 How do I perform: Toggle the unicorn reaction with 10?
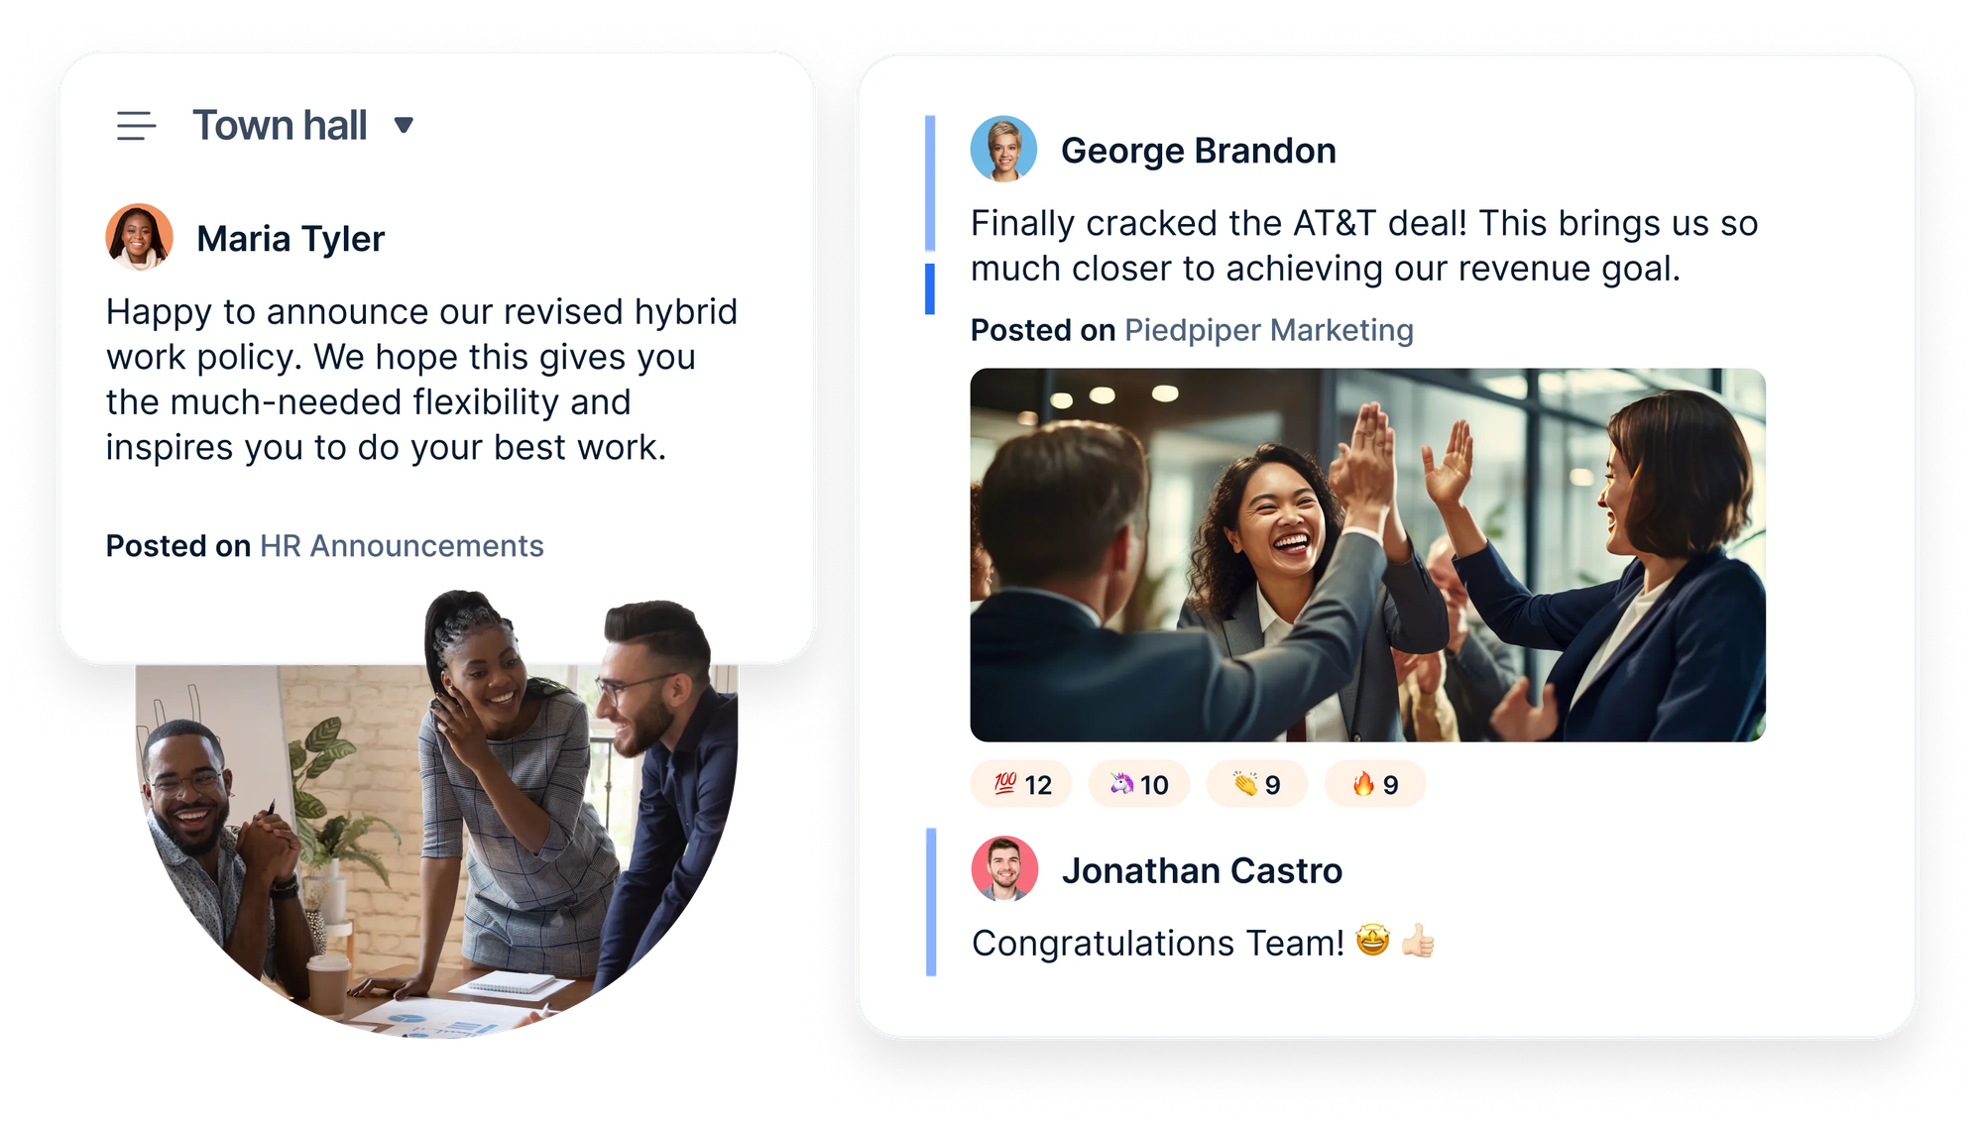(x=1138, y=785)
